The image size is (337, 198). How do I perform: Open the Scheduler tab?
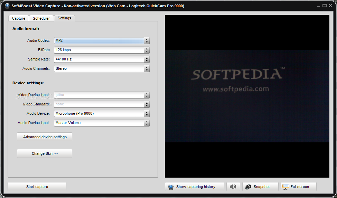click(x=41, y=18)
